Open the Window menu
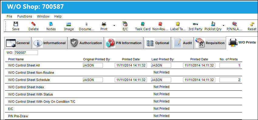The height and width of the screenshot is (120, 258). pyautogui.click(x=43, y=16)
